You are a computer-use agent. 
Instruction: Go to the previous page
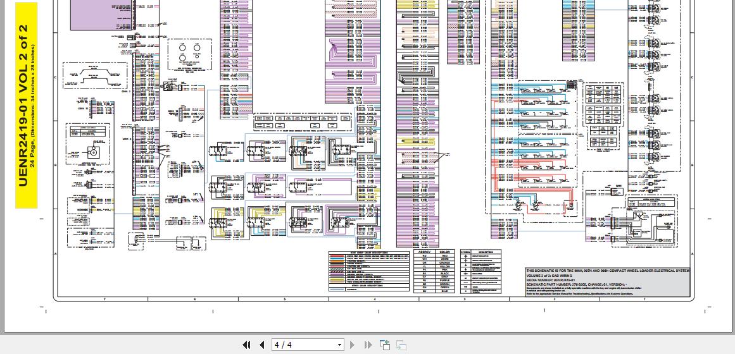pyautogui.click(x=261, y=345)
